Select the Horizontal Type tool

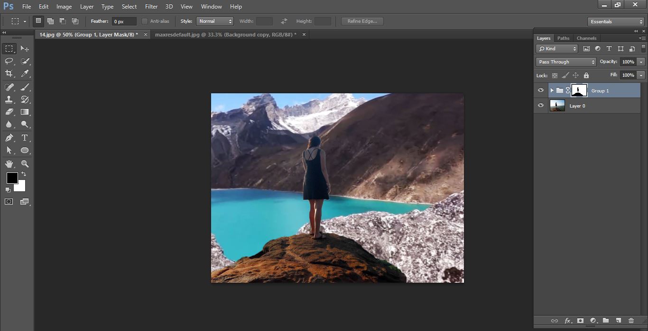pos(25,138)
